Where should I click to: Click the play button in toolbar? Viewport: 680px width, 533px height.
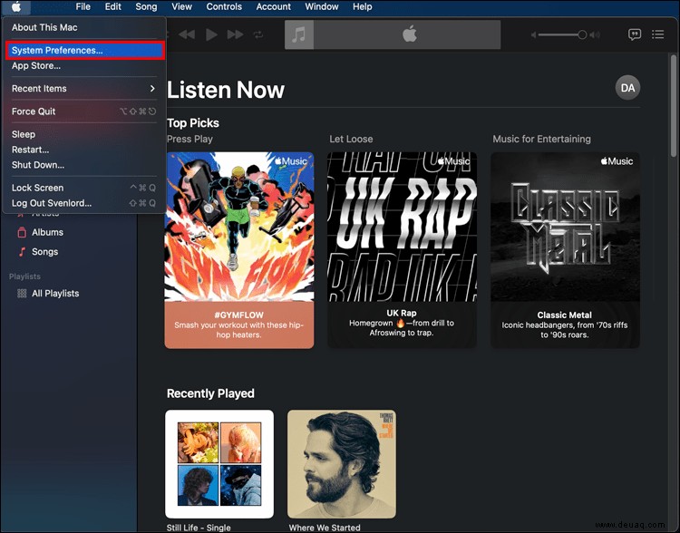point(211,34)
